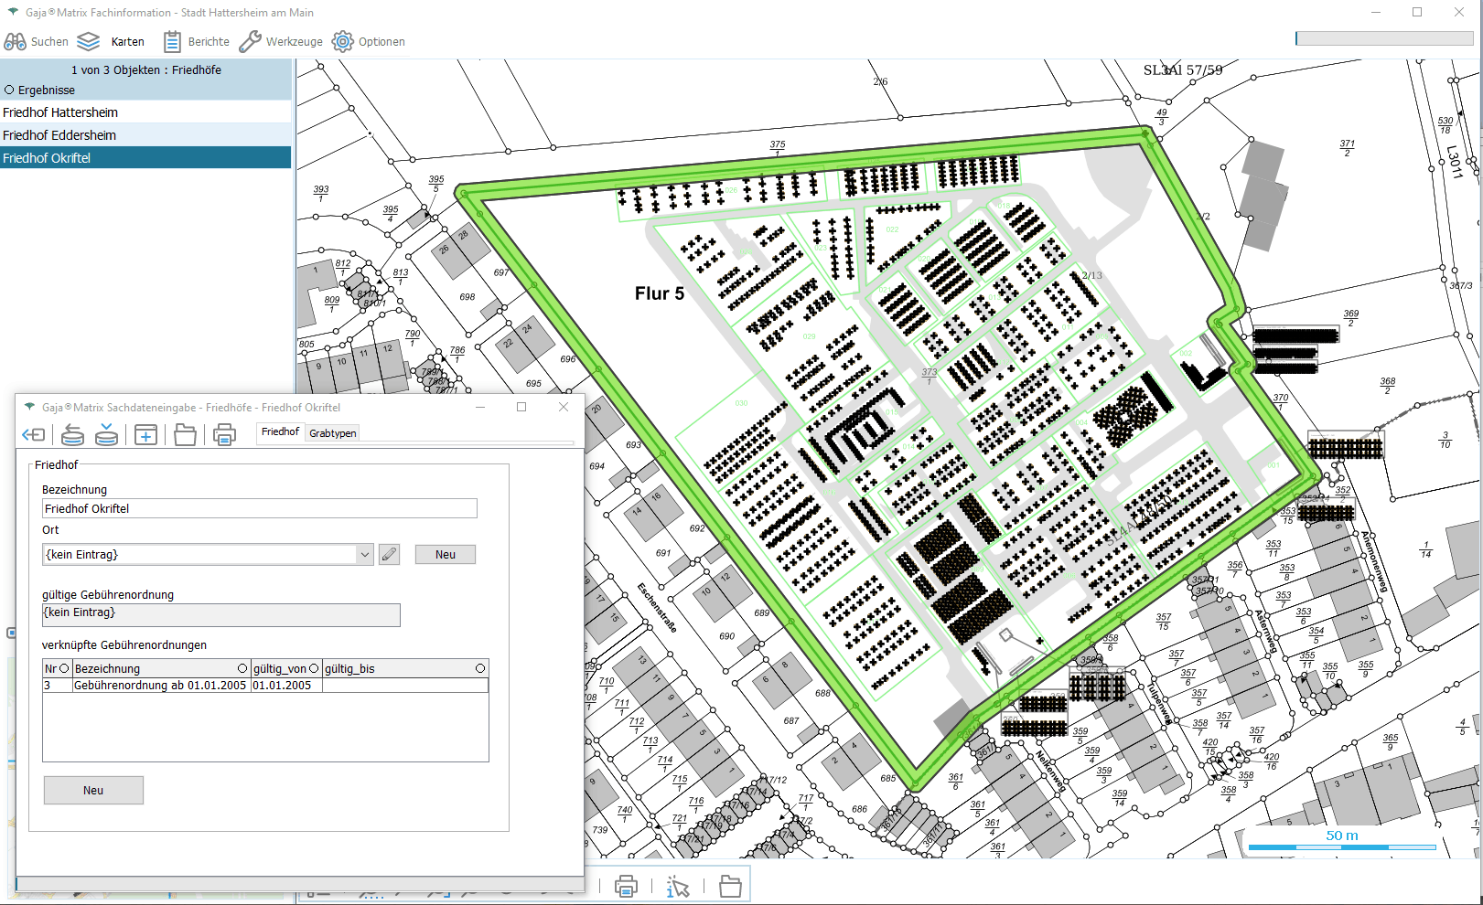Toggle the circle in gültig_von column header

pyautogui.click(x=314, y=669)
